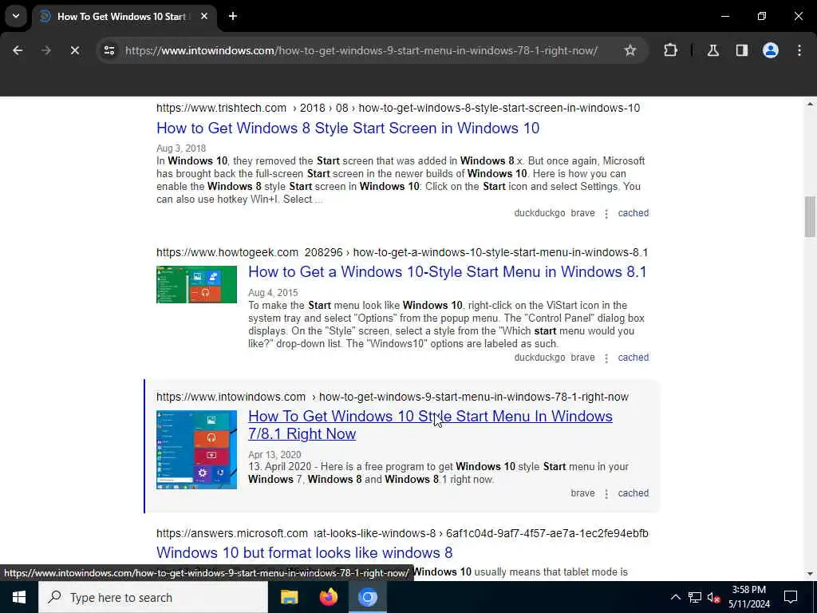
Task: Open the notification center icon
Action: coord(791,597)
